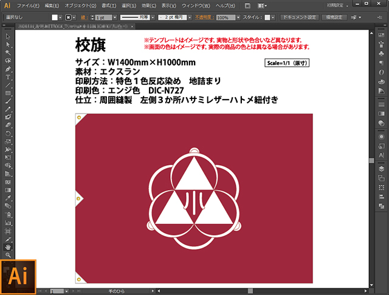Click the opacity 100% input field

coord(225,18)
